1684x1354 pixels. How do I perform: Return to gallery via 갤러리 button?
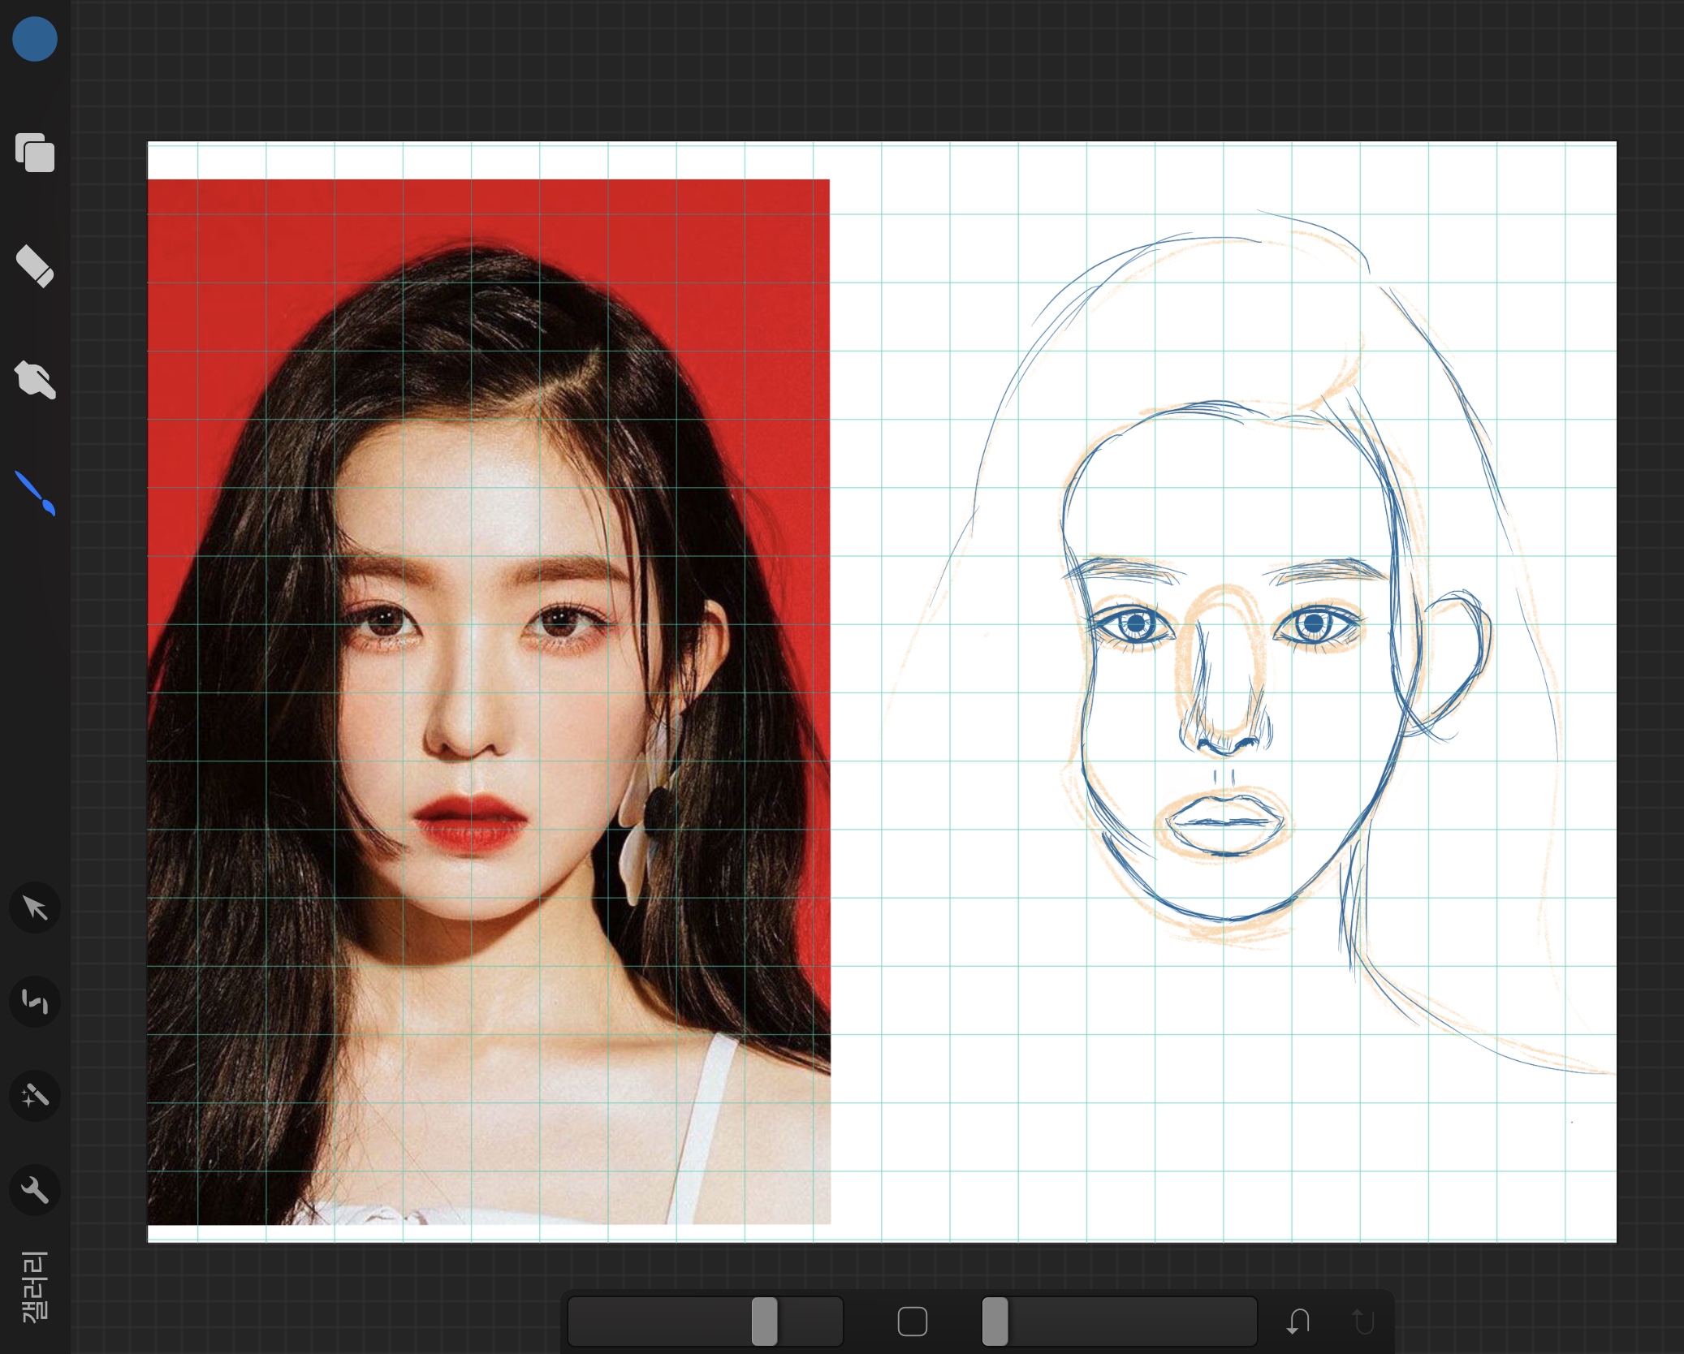35,1287
